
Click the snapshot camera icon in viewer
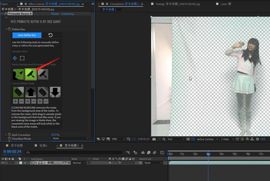154,139
